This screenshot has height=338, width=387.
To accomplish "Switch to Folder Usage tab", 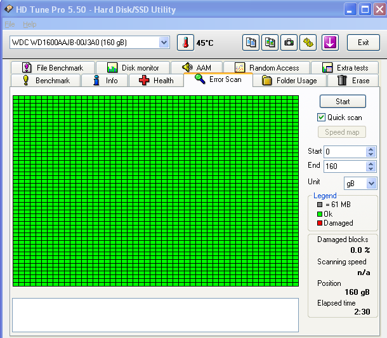I will tap(290, 80).
